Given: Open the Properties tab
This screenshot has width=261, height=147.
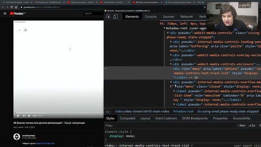Looking at the screenshot, I should pos(220,118).
